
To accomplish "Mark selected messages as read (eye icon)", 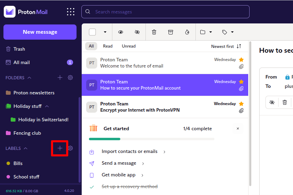I will click(x=121, y=32).
